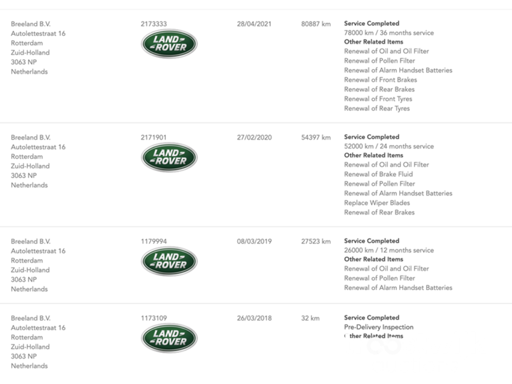Click the 80887 km mileage entry
512x384 pixels.
pos(316,24)
